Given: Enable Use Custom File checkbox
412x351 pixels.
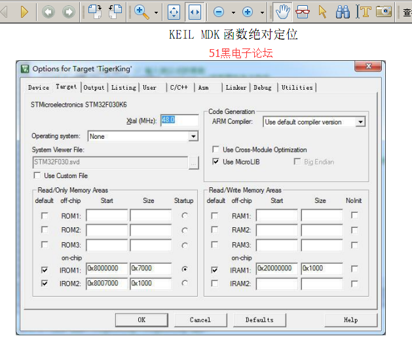Looking at the screenshot, I should tap(37, 175).
